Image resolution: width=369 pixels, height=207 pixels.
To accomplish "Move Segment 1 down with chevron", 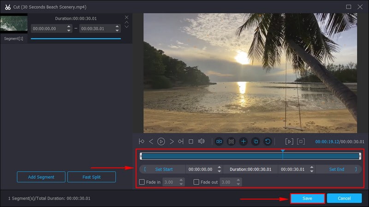I will pos(127,27).
